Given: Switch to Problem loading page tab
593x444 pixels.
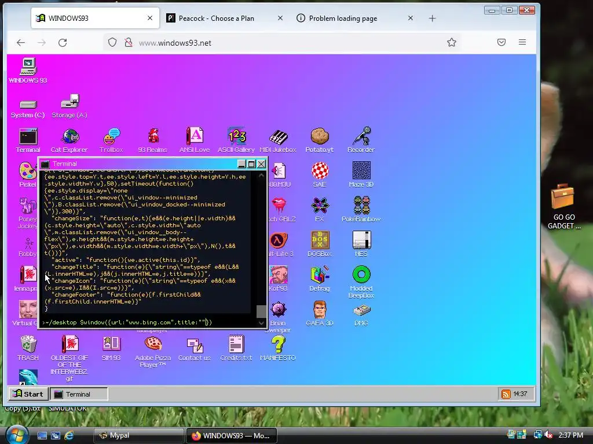Looking at the screenshot, I should (x=343, y=18).
